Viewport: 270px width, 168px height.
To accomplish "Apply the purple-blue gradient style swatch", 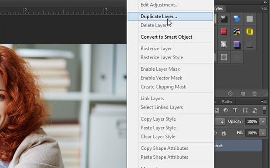I will 236,44.
